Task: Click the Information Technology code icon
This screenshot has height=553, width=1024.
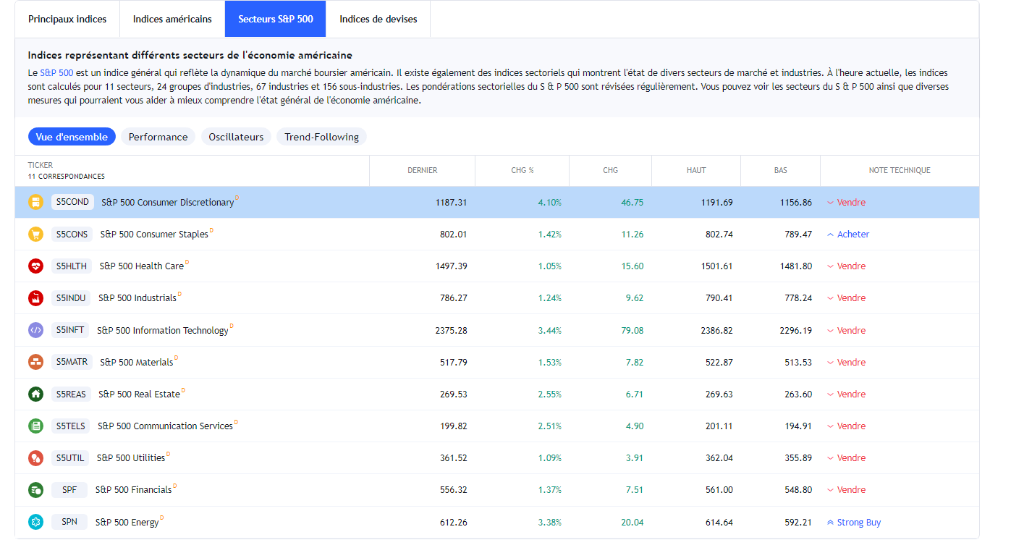Action: pyautogui.click(x=35, y=330)
